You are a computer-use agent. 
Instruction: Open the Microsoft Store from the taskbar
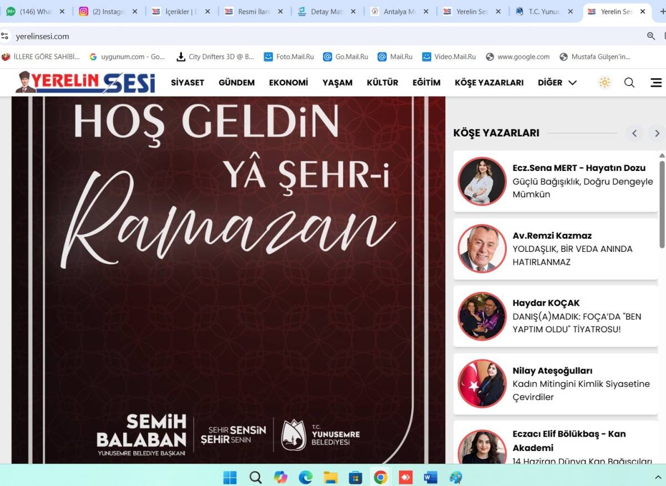tap(355, 477)
